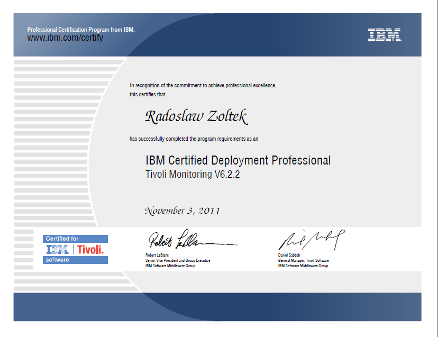
Task: Click the red Tivoli wordmark in the badge
Action: [x=90, y=250]
